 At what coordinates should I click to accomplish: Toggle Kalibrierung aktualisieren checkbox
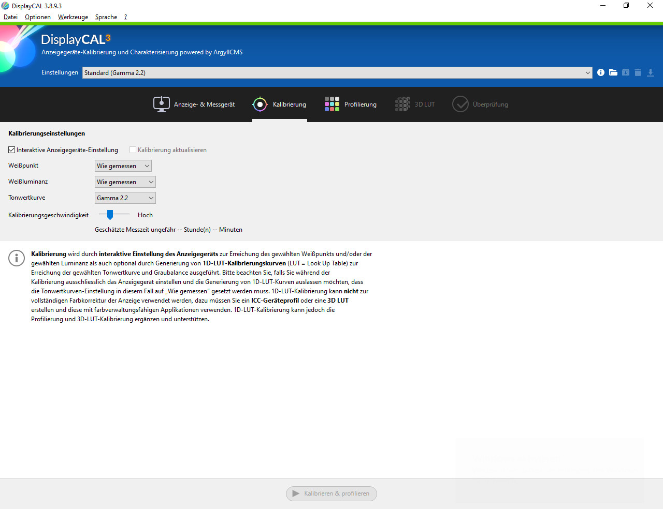[133, 150]
